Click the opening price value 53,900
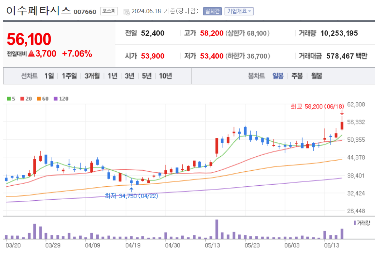Screen dimensions: 375x254 coord(153,56)
